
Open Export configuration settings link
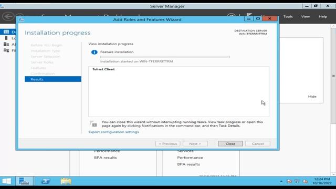113,132
